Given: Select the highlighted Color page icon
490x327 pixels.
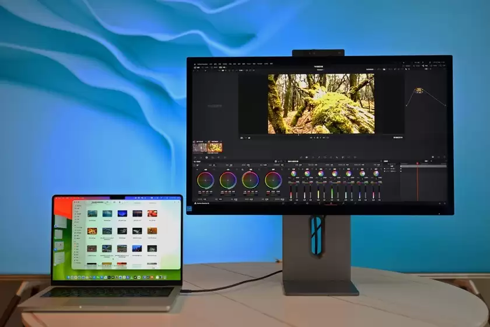Looking at the screenshot, I should pyautogui.click(x=331, y=203).
